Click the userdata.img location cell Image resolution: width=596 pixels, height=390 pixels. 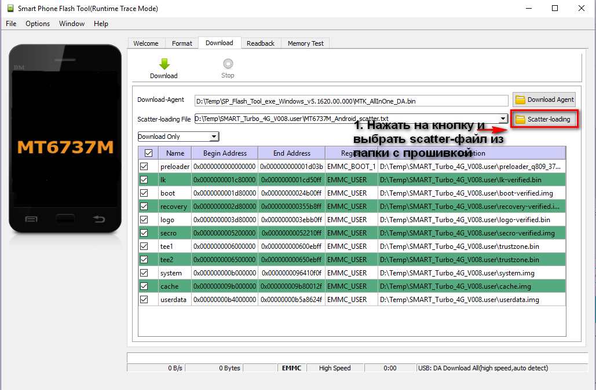pyautogui.click(x=471, y=299)
